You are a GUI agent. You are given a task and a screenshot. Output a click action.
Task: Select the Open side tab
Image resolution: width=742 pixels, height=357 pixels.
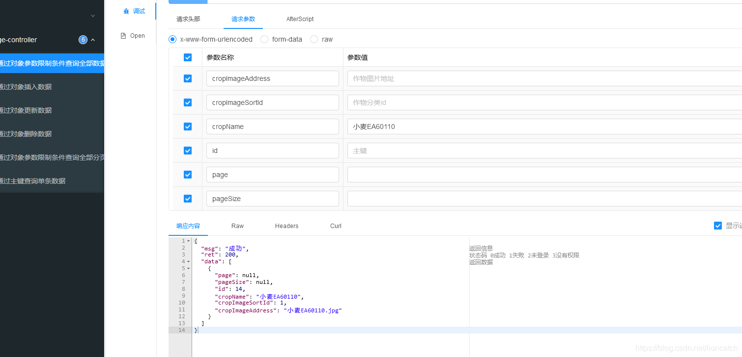point(134,36)
